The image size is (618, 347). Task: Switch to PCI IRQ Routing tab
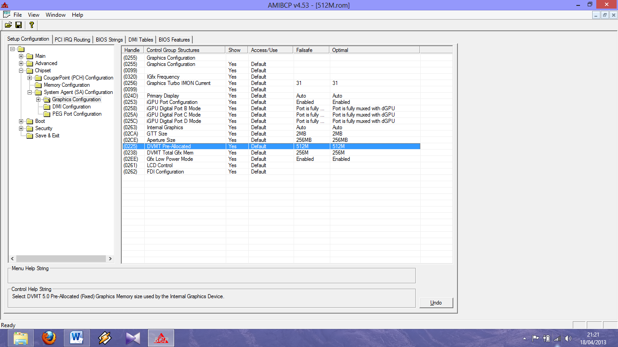click(x=72, y=40)
